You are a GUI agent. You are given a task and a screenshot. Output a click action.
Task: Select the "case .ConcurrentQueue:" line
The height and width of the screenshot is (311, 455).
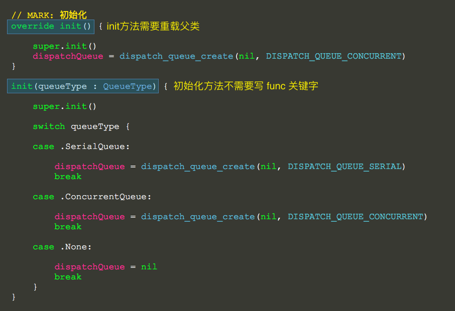coord(92,197)
